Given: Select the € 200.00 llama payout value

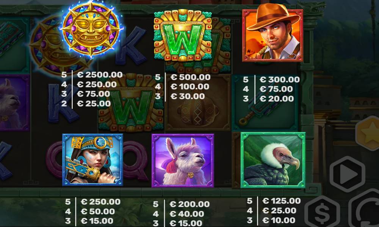Looking at the screenshot, I should [x=189, y=204].
